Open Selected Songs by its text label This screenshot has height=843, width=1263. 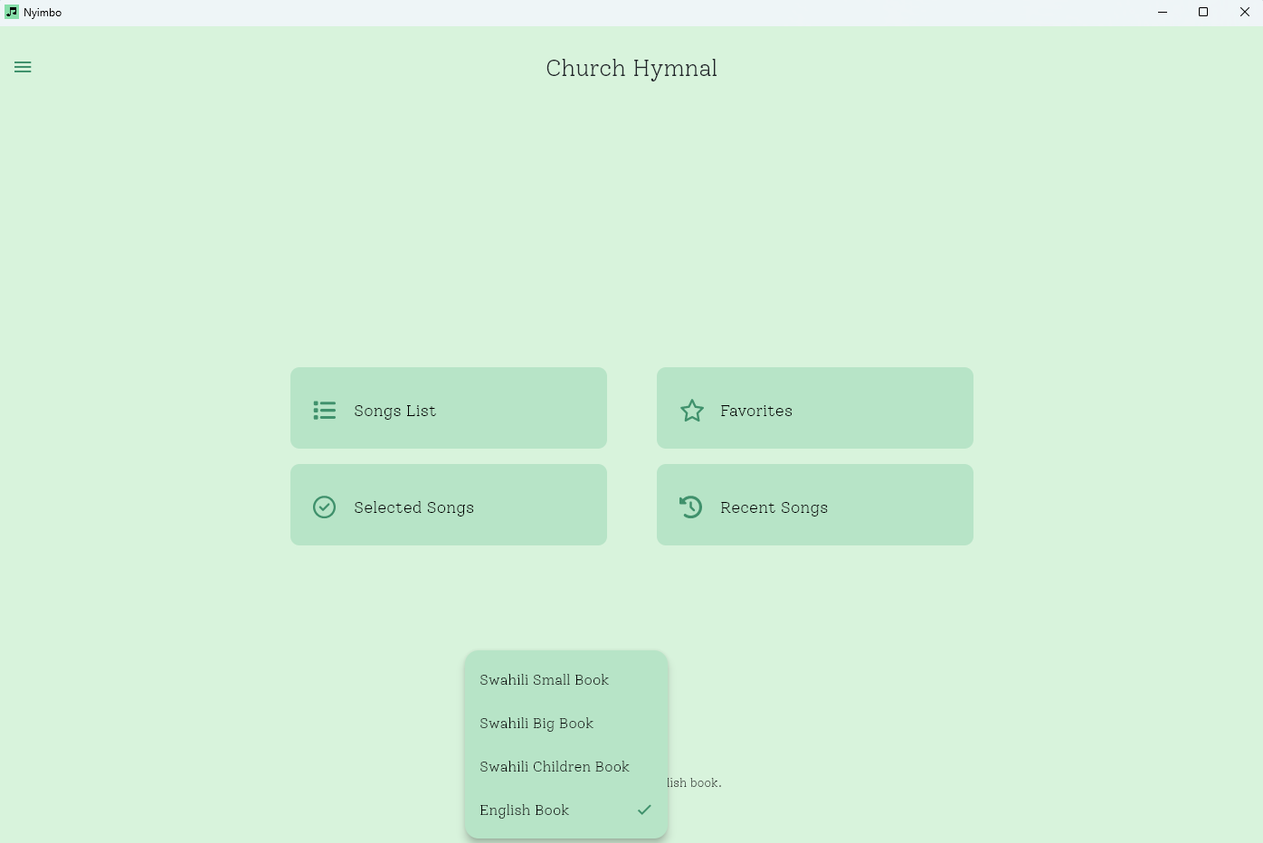pyautogui.click(x=413, y=507)
